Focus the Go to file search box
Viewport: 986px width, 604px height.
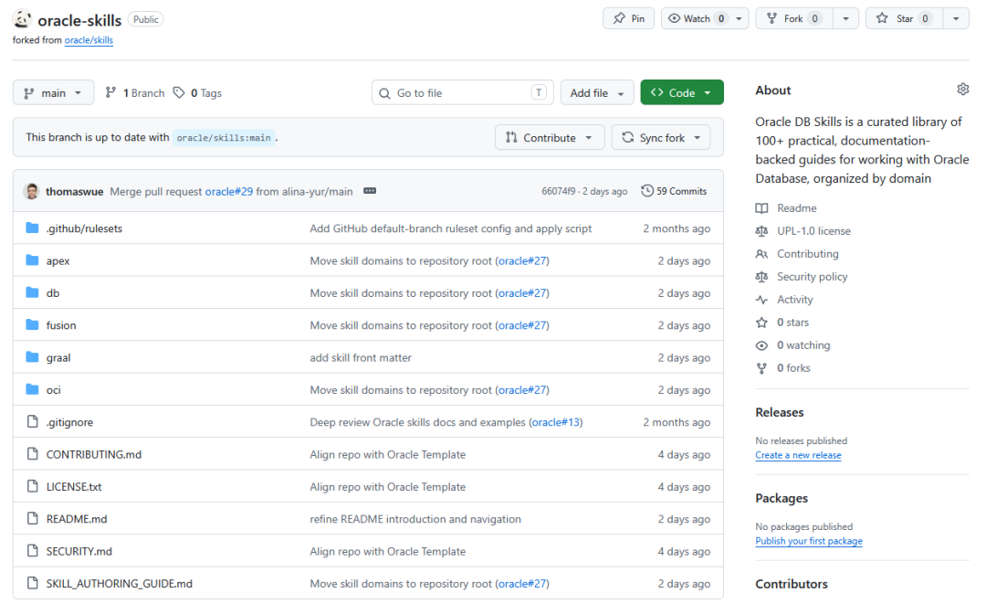tap(463, 92)
